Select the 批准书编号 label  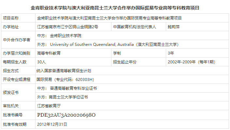13,115
